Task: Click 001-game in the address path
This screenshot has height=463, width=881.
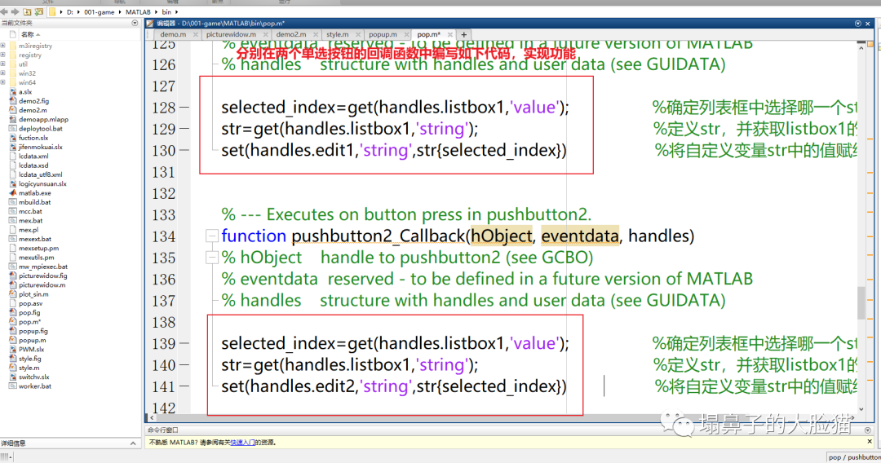Action: (x=100, y=11)
